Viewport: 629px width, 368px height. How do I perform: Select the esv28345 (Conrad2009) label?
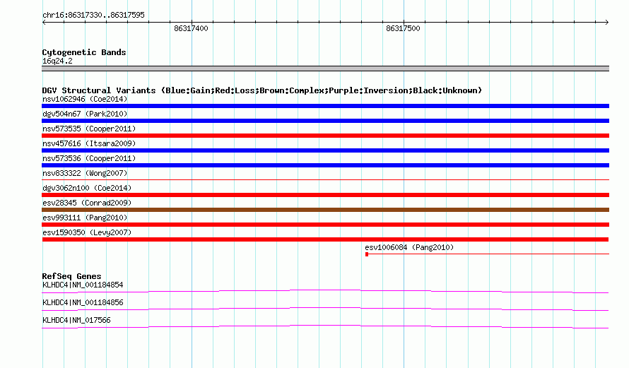tap(87, 203)
